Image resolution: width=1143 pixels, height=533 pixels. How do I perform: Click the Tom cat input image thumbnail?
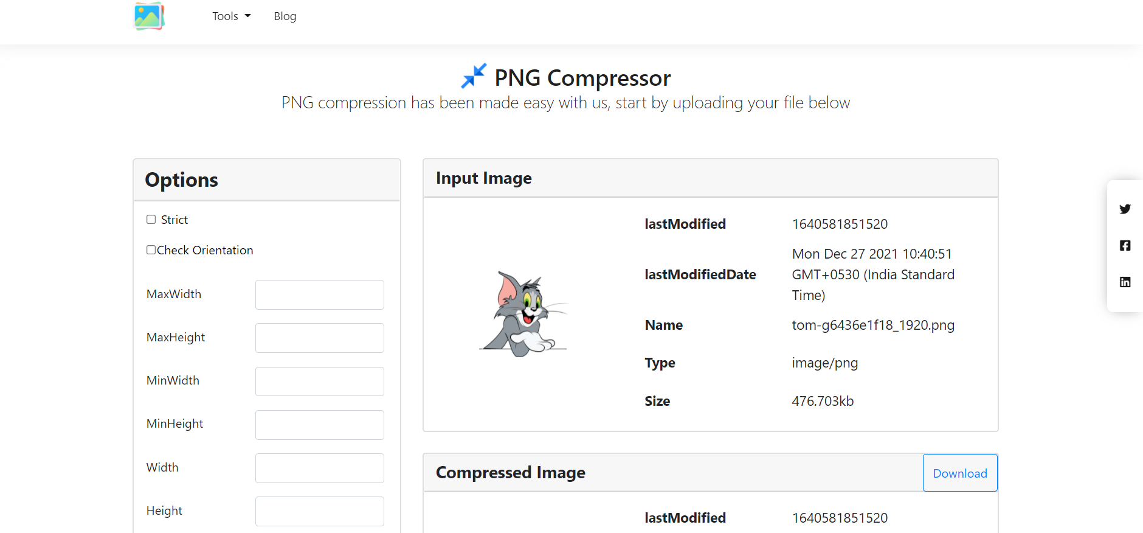pyautogui.click(x=523, y=314)
